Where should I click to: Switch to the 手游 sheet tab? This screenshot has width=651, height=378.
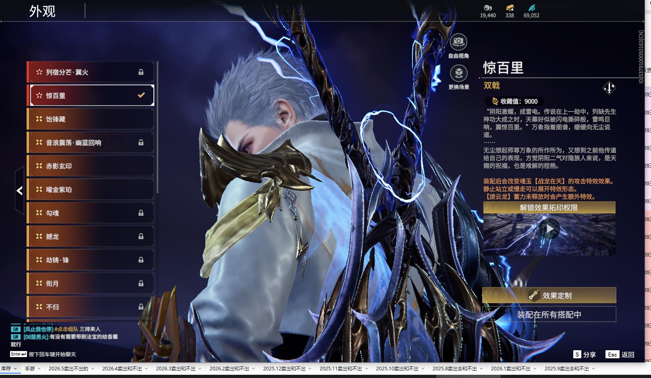[x=30, y=369]
